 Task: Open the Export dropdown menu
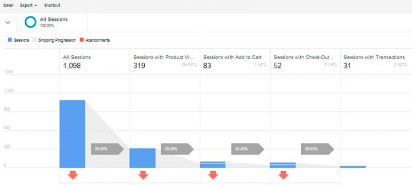click(x=28, y=5)
